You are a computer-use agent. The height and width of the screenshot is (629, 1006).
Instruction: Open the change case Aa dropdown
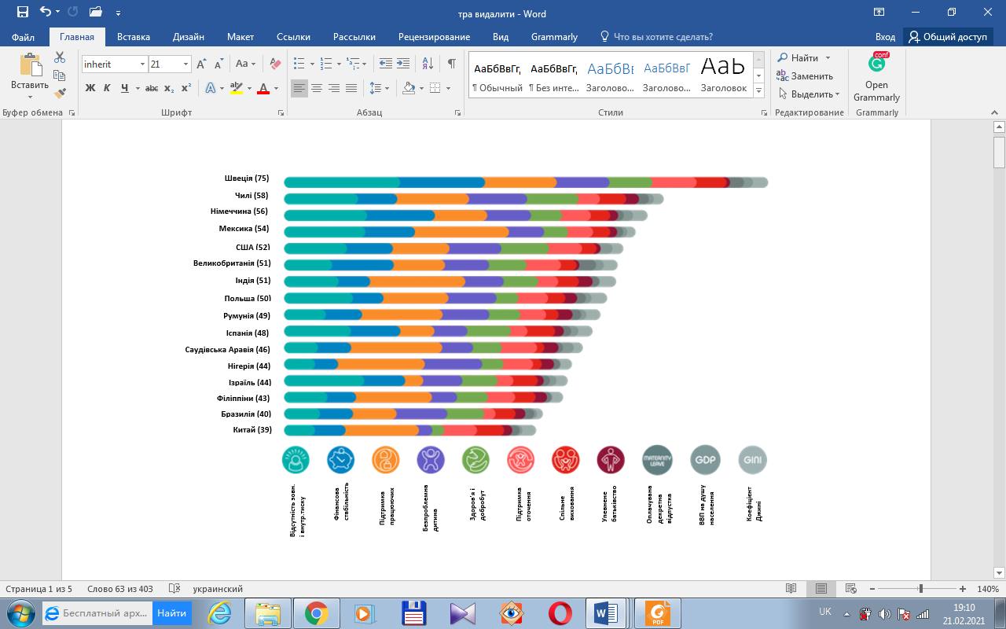[x=246, y=64]
